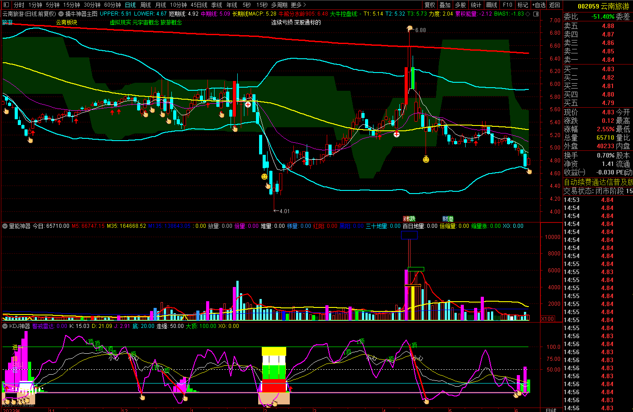Open F10 company information
This screenshot has width=633, height=412.
coord(507,5)
